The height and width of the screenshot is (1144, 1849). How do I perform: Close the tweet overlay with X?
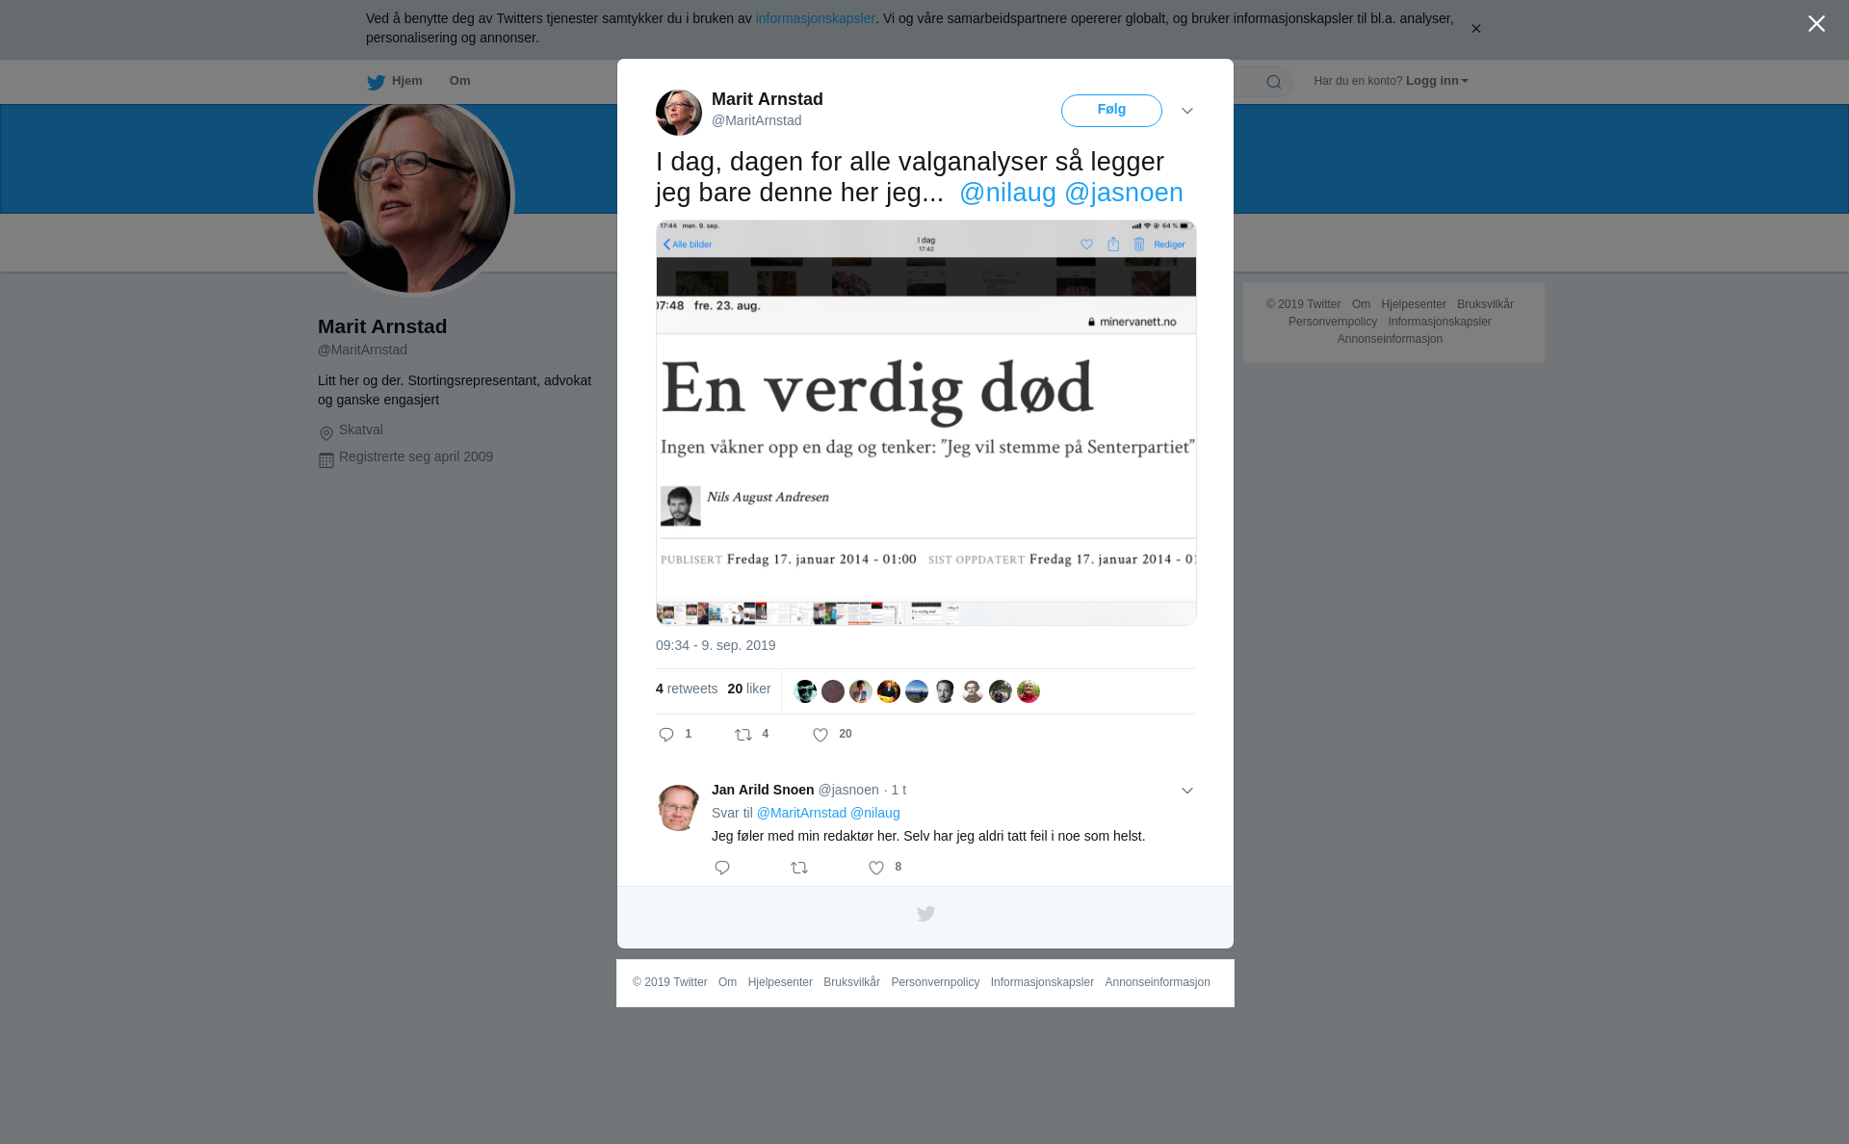tap(1816, 24)
